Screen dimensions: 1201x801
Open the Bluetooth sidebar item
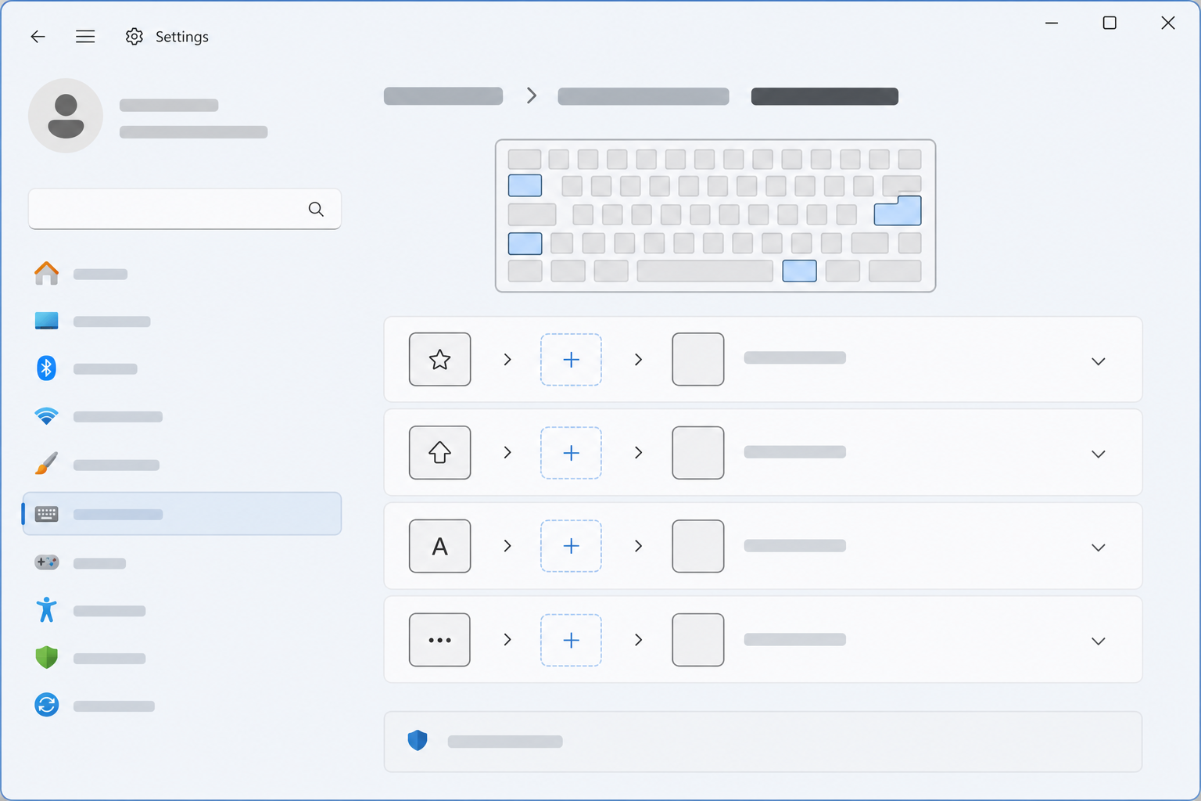pyautogui.click(x=182, y=368)
